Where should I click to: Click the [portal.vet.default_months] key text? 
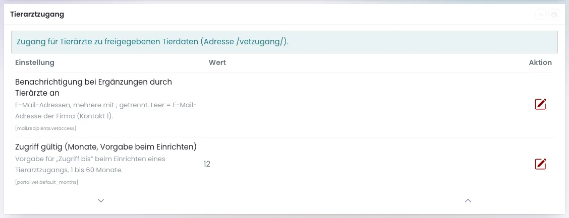point(47,182)
